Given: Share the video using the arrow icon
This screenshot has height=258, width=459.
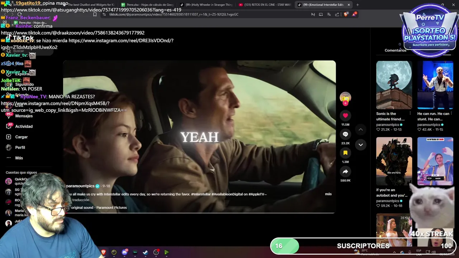Looking at the screenshot, I should (345, 172).
